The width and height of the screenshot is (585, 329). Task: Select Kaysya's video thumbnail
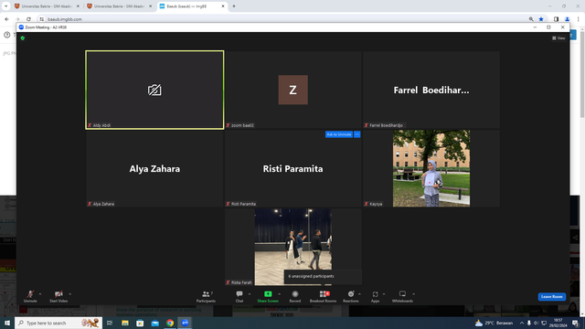point(431,168)
